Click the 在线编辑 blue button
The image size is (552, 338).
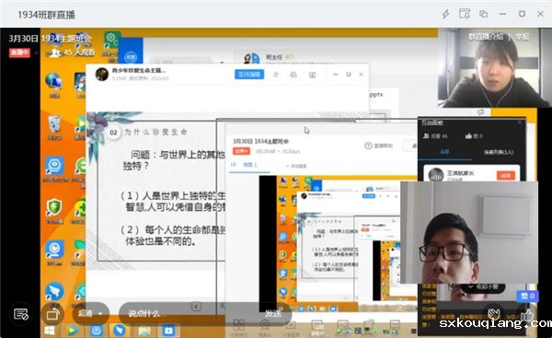coord(249,75)
